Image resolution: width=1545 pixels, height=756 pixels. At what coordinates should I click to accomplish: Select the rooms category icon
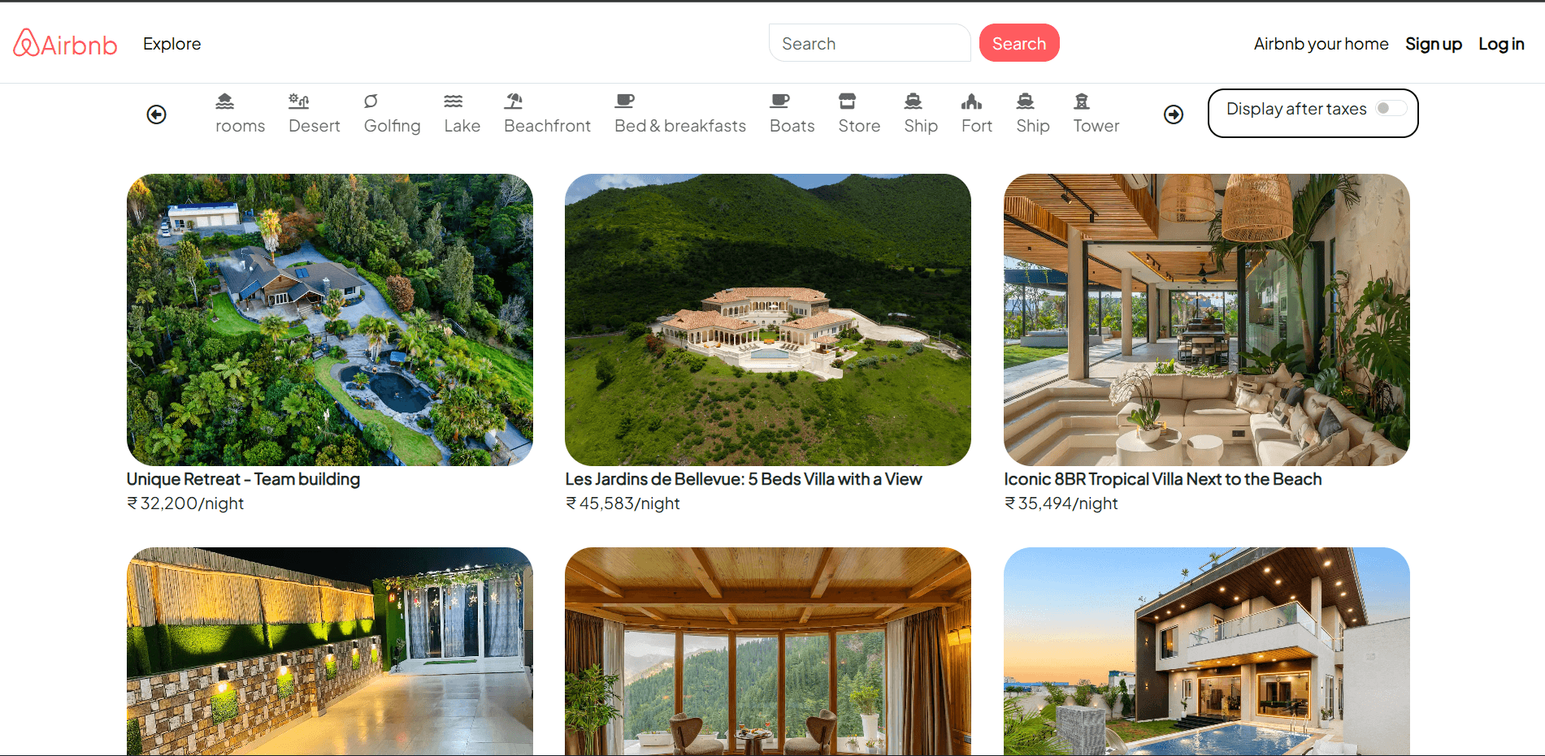(x=225, y=102)
